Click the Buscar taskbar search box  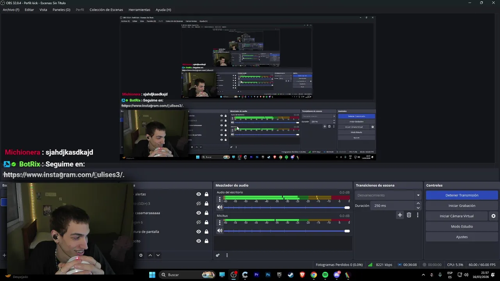[x=187, y=275]
